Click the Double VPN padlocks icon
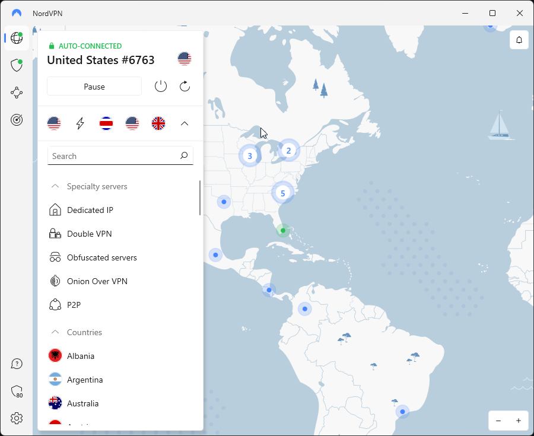Image resolution: width=534 pixels, height=436 pixels. (55, 234)
